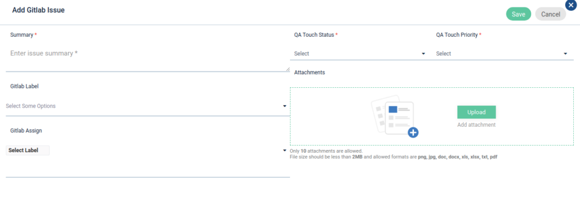The image size is (580, 214).
Task: Click the document illustration in attachments area
Action: [394, 116]
